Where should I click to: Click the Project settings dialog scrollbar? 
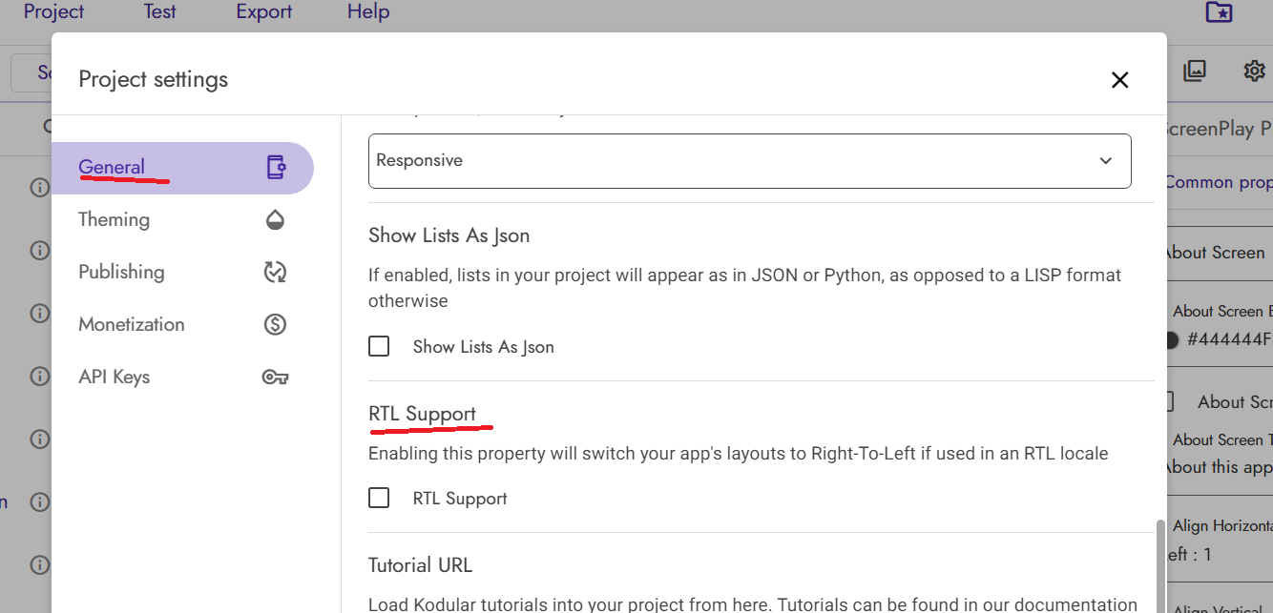1160,562
